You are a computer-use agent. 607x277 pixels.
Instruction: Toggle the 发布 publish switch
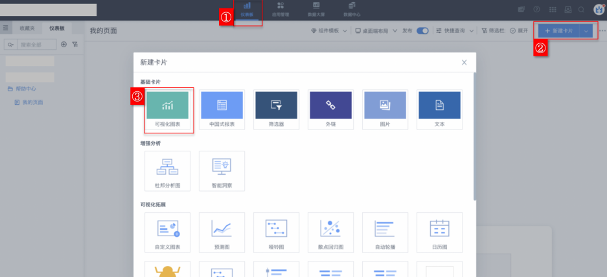coord(422,30)
